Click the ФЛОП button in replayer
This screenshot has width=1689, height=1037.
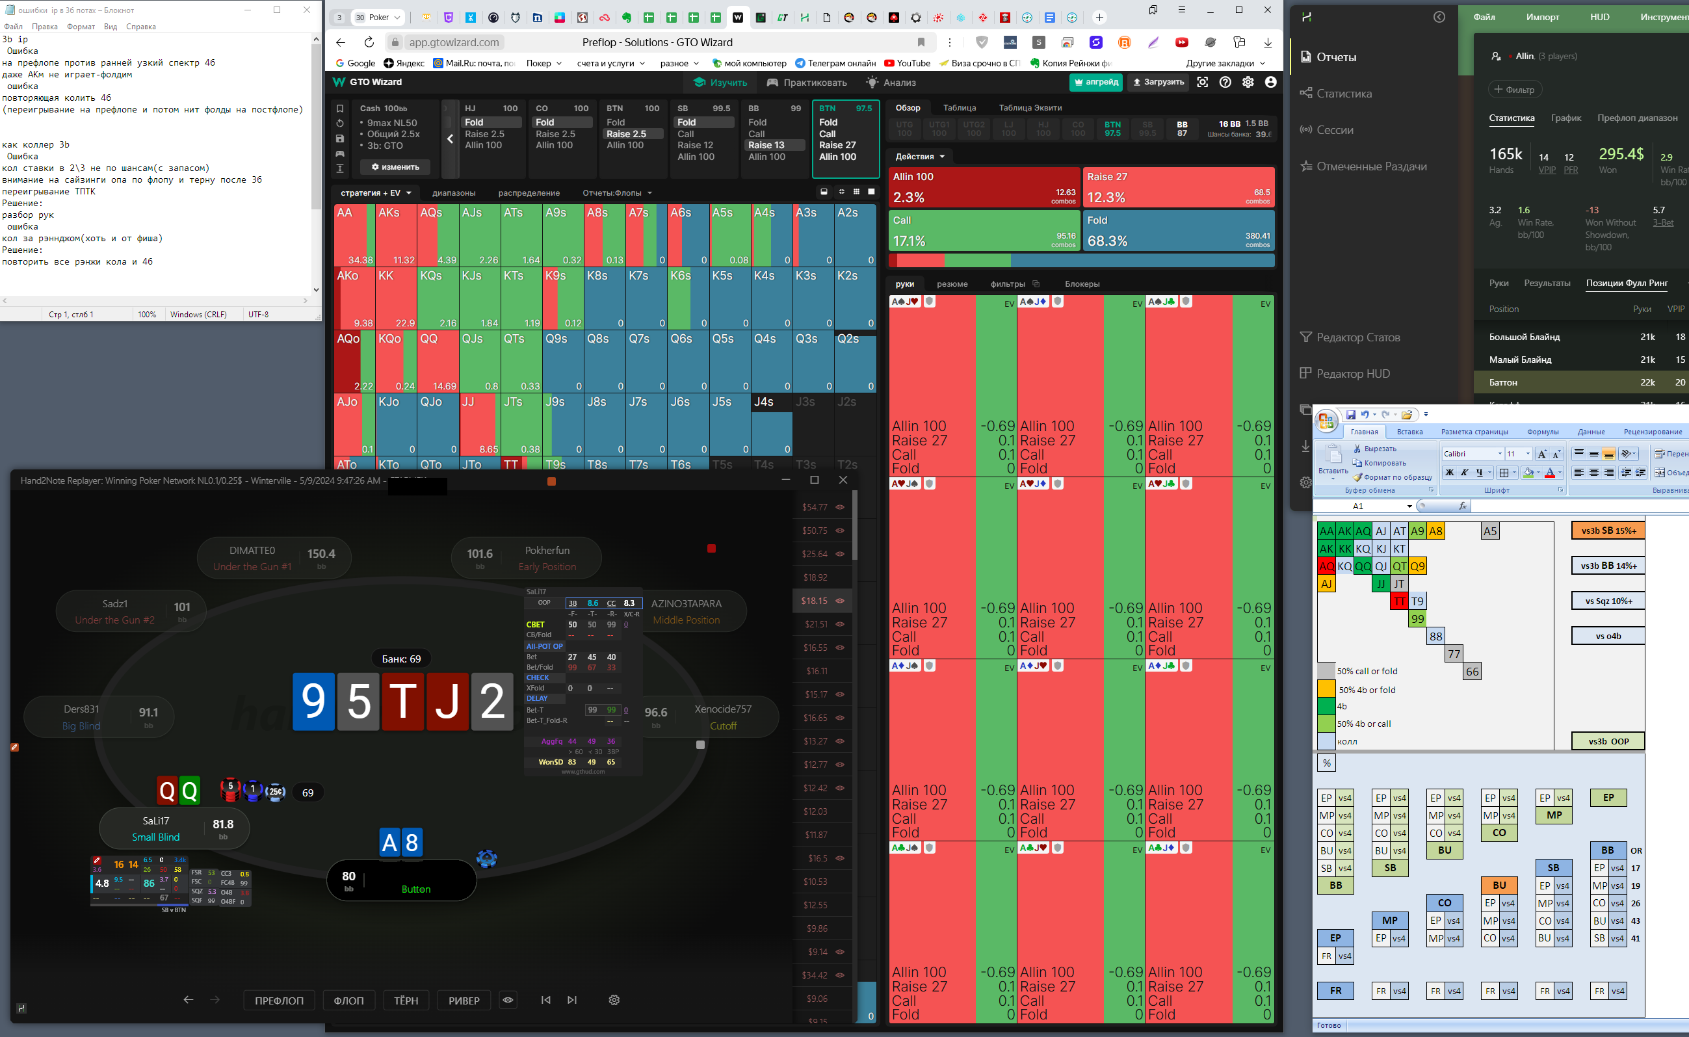348,1000
